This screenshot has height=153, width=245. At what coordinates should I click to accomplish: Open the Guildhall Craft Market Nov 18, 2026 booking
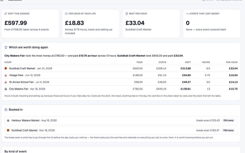tap(121, 130)
